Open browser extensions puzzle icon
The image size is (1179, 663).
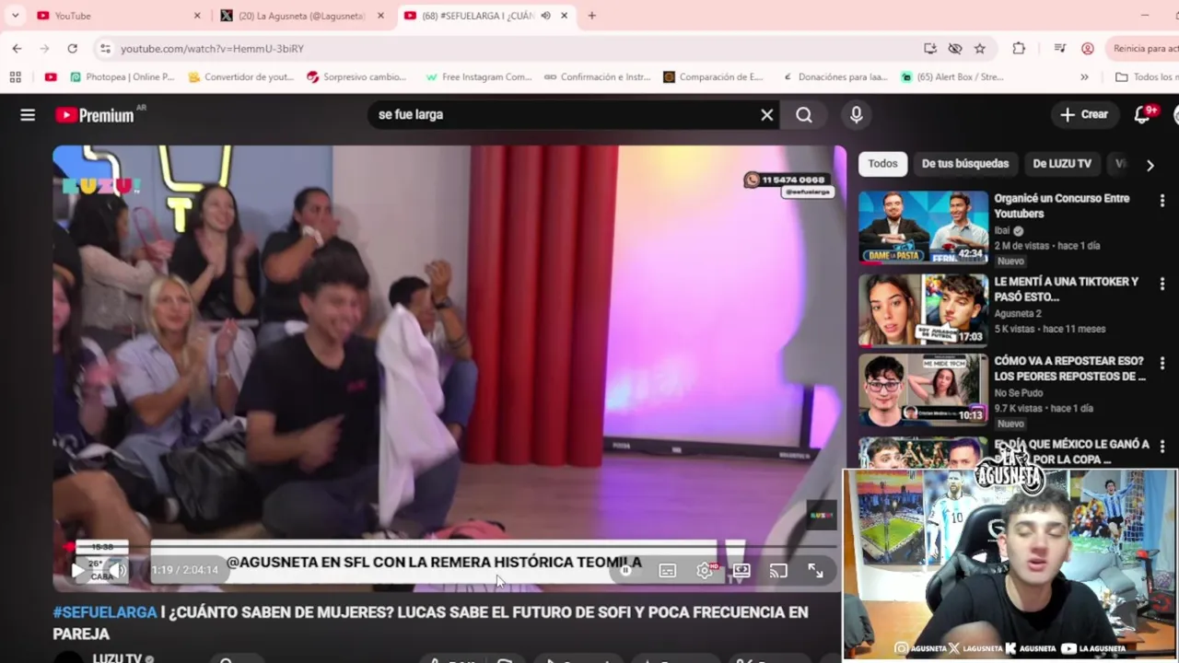click(x=1019, y=48)
